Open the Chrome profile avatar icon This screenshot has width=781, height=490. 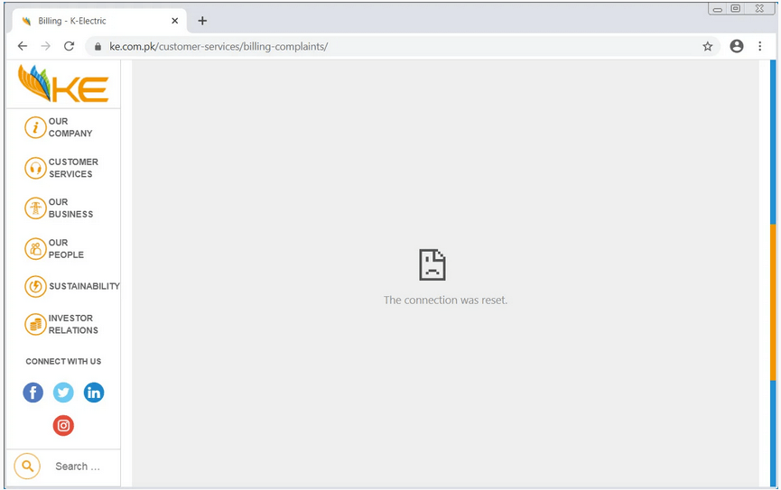[x=737, y=46]
